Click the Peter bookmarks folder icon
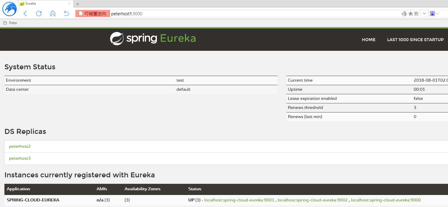This screenshot has width=448, height=207. pyautogui.click(x=5, y=23)
